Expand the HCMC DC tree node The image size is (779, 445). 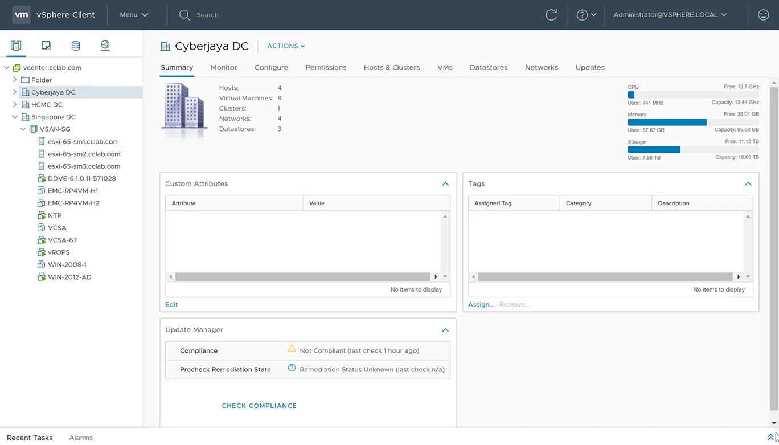click(15, 104)
